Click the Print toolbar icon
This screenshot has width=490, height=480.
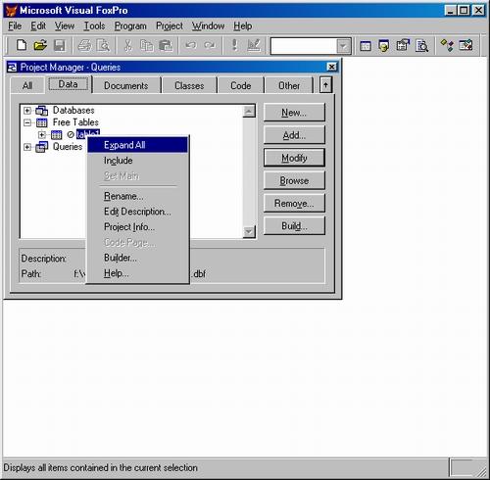click(84, 45)
